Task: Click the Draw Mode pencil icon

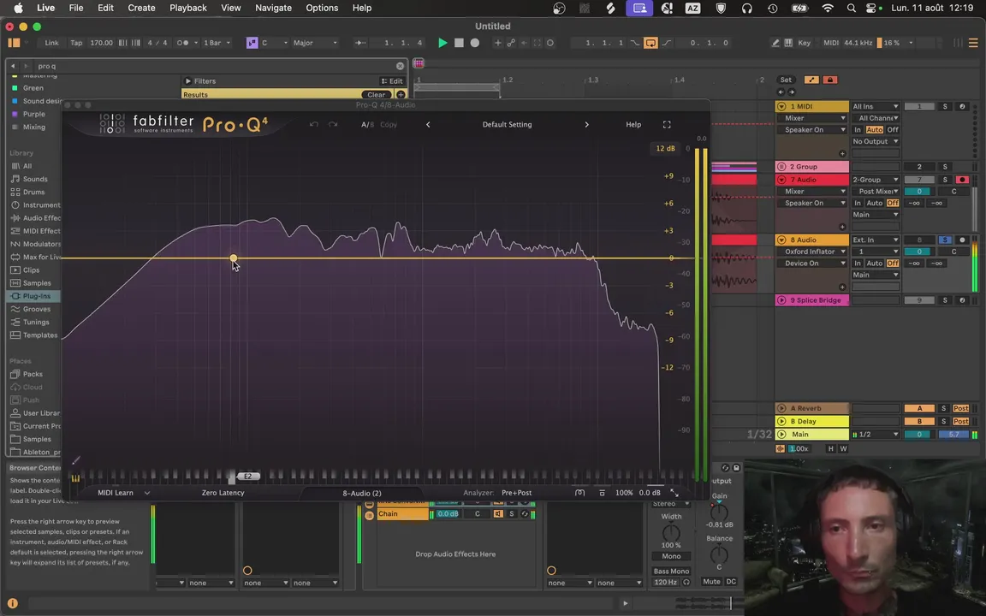Action: pos(775,43)
